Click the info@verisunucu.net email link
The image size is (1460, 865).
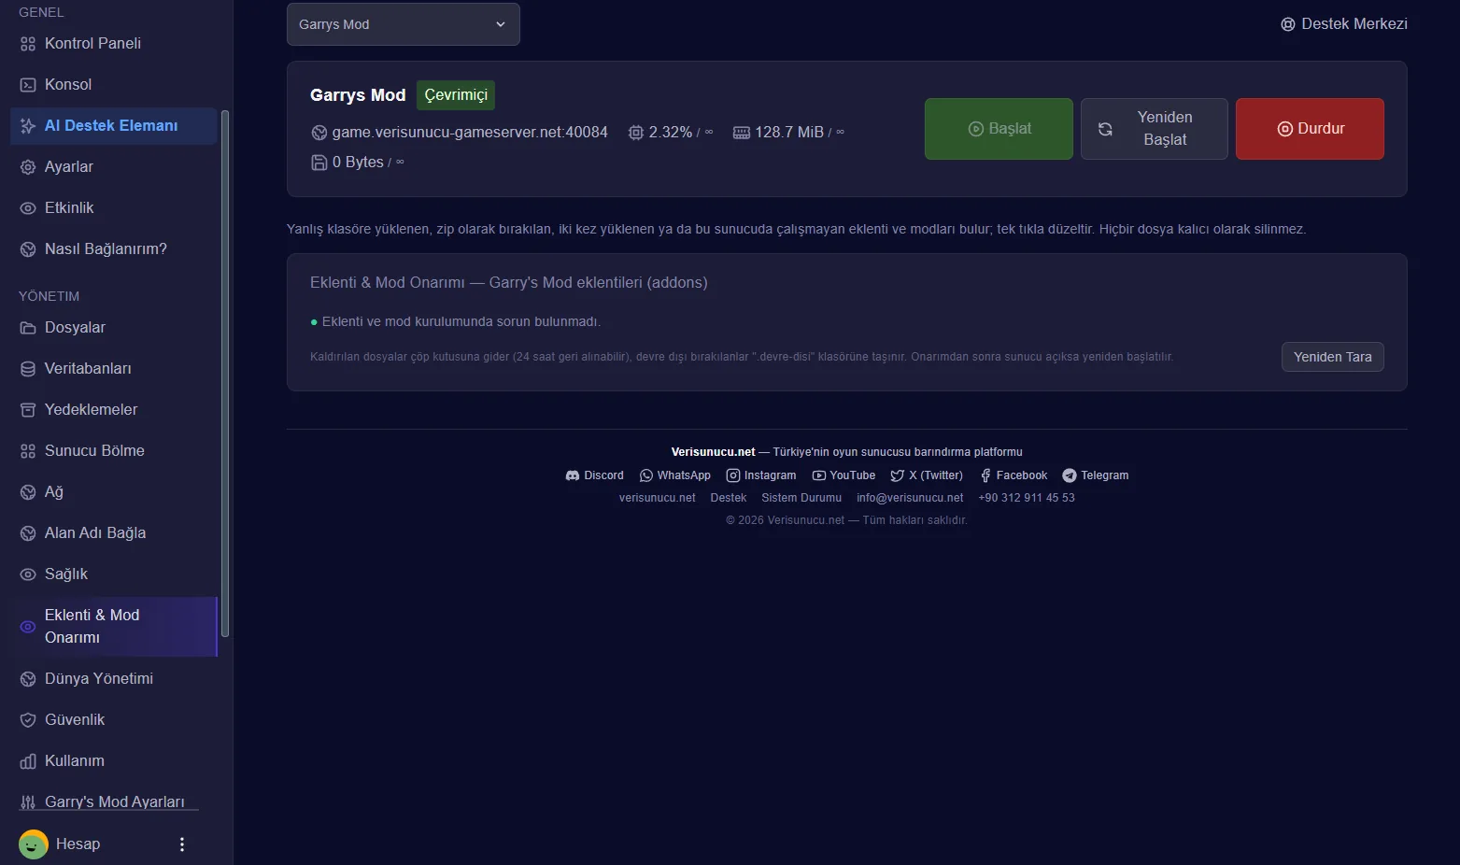click(x=910, y=498)
